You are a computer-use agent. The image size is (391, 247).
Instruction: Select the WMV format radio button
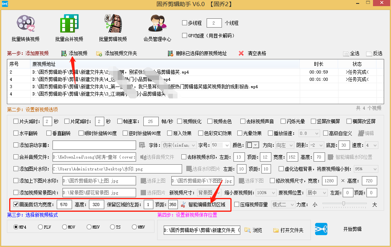[135, 227]
